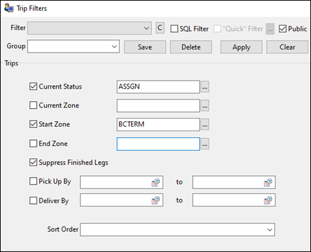Click the Deliver By start date field
This screenshot has width=311, height=252.
pos(122,200)
